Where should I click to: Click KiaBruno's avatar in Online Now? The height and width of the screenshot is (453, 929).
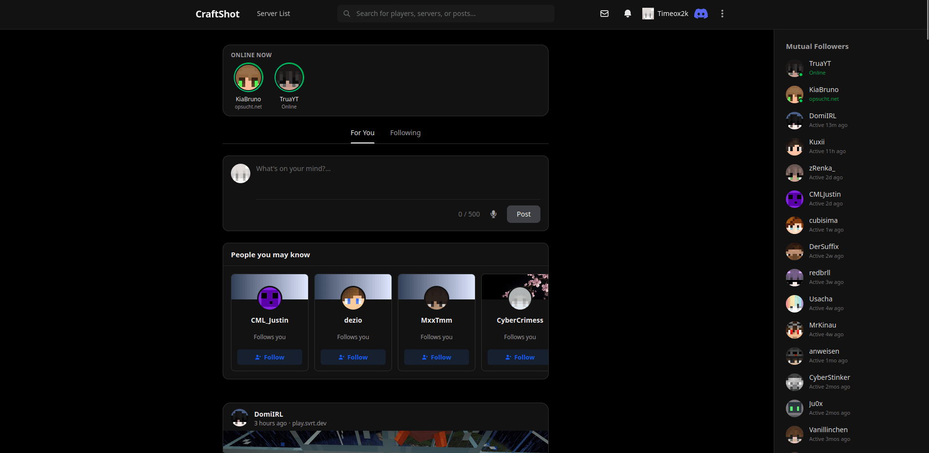(248, 78)
